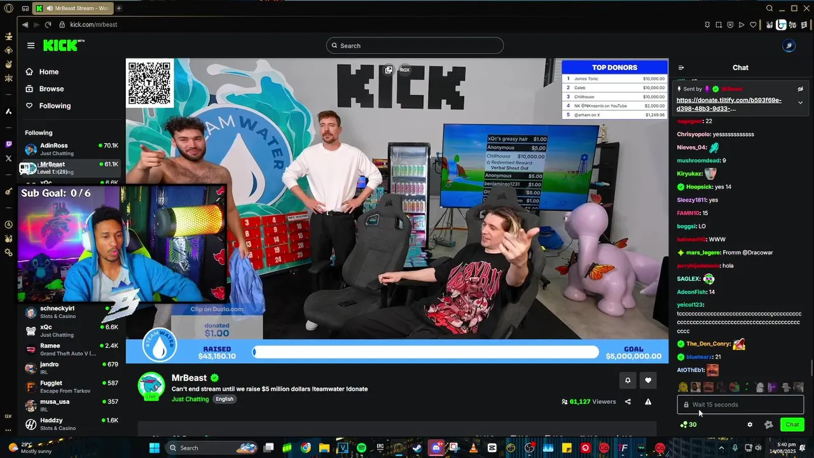The height and width of the screenshot is (458, 814).
Task: Go back in browser history
Action: click(25, 25)
